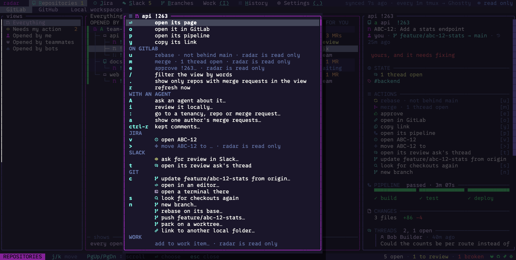Click the tag icon beside #backend

click(369, 81)
